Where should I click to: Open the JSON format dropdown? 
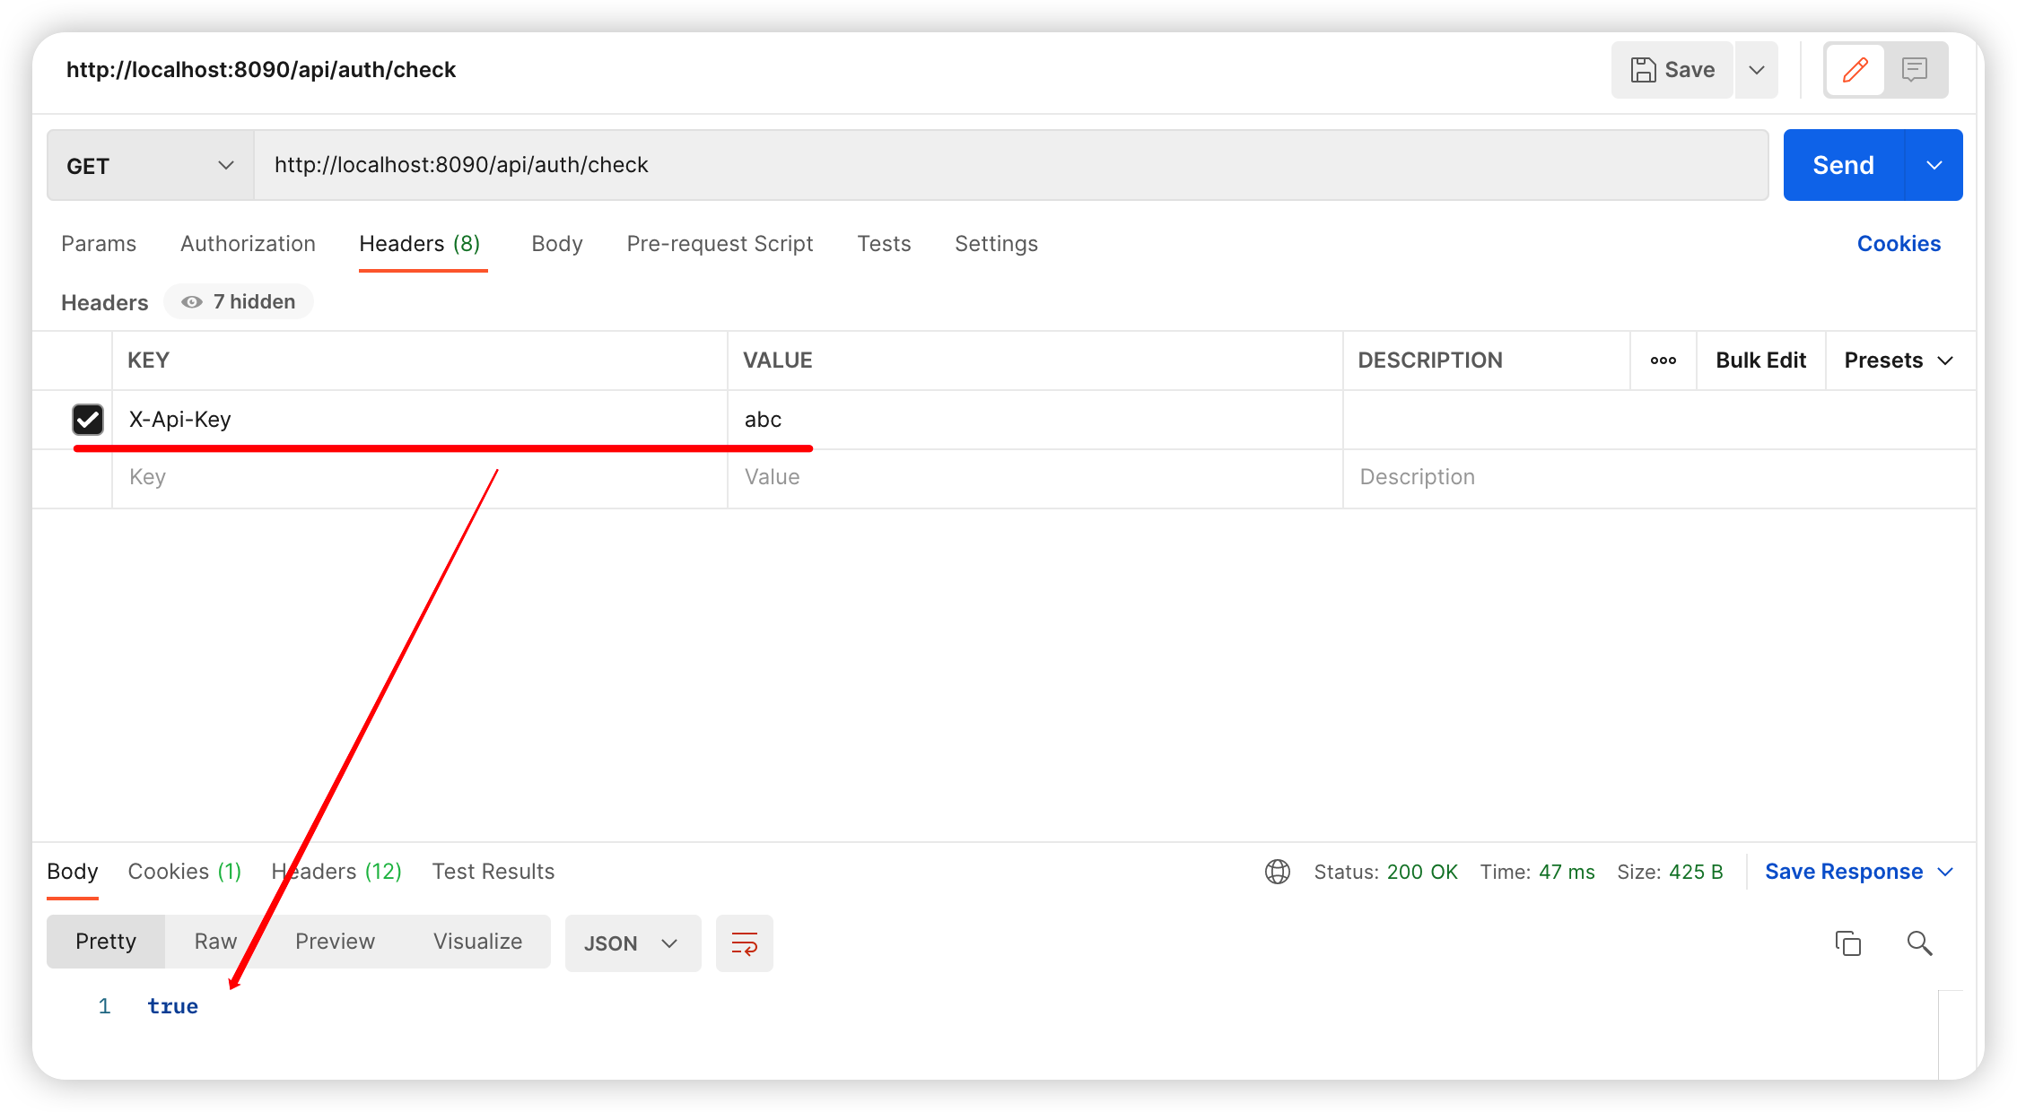pos(632,943)
